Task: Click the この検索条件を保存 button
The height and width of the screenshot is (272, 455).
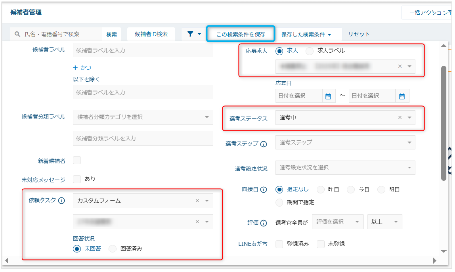Action: (240, 34)
